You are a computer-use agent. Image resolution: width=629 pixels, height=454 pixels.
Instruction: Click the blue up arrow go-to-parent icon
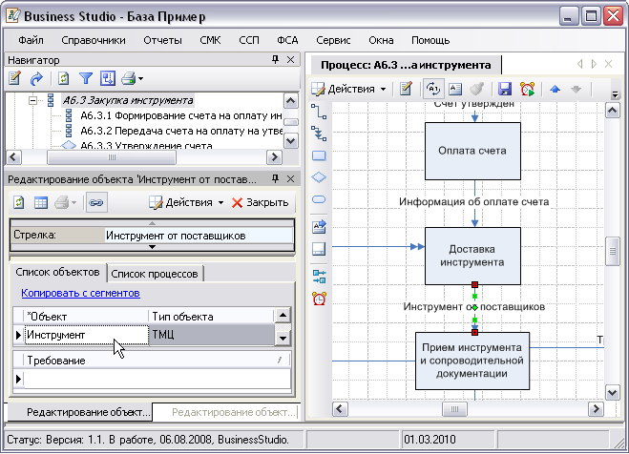(555, 89)
